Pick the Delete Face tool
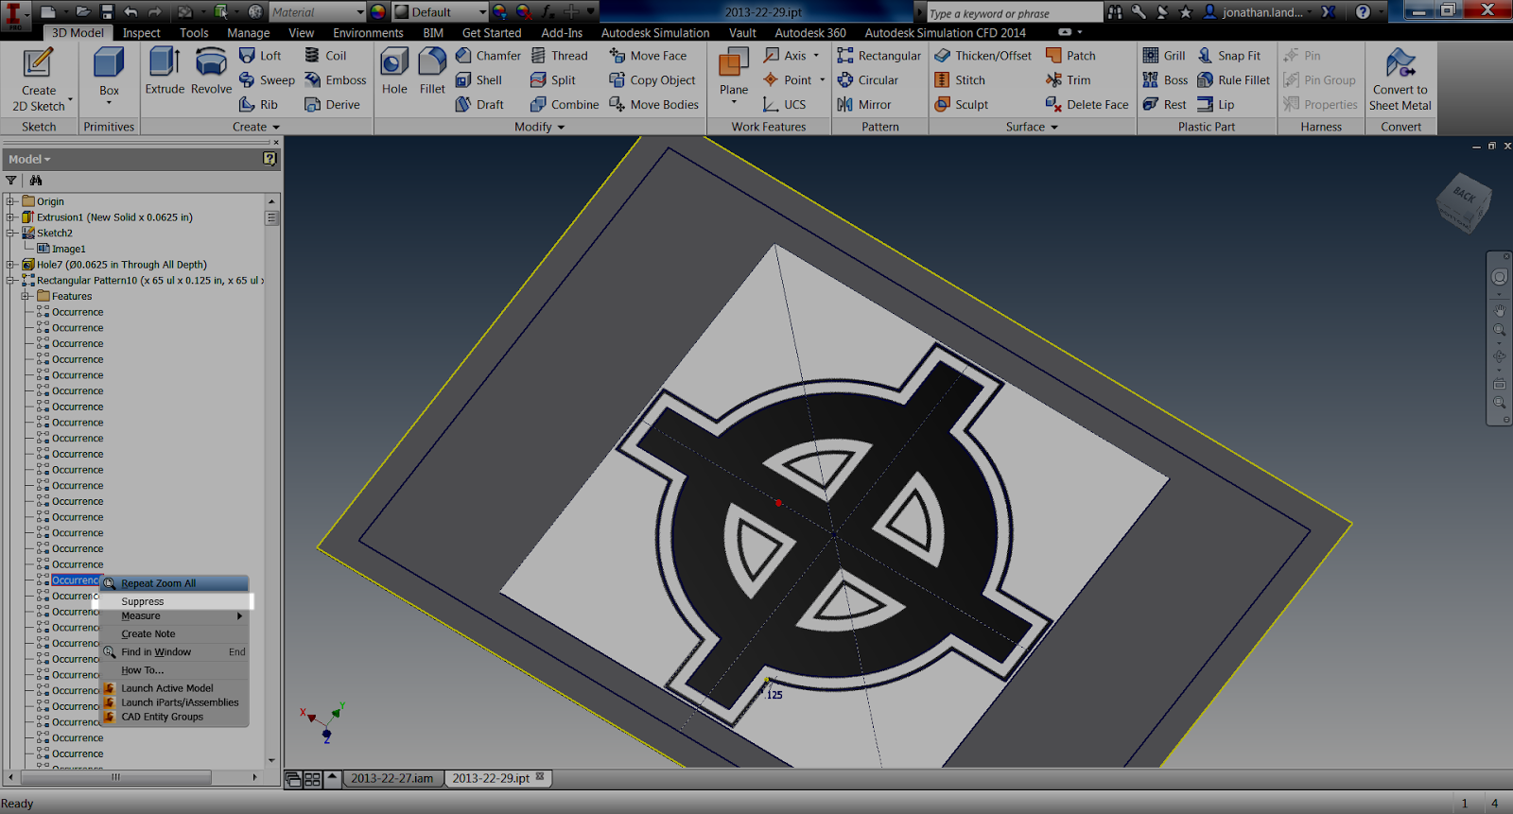 tap(1087, 105)
